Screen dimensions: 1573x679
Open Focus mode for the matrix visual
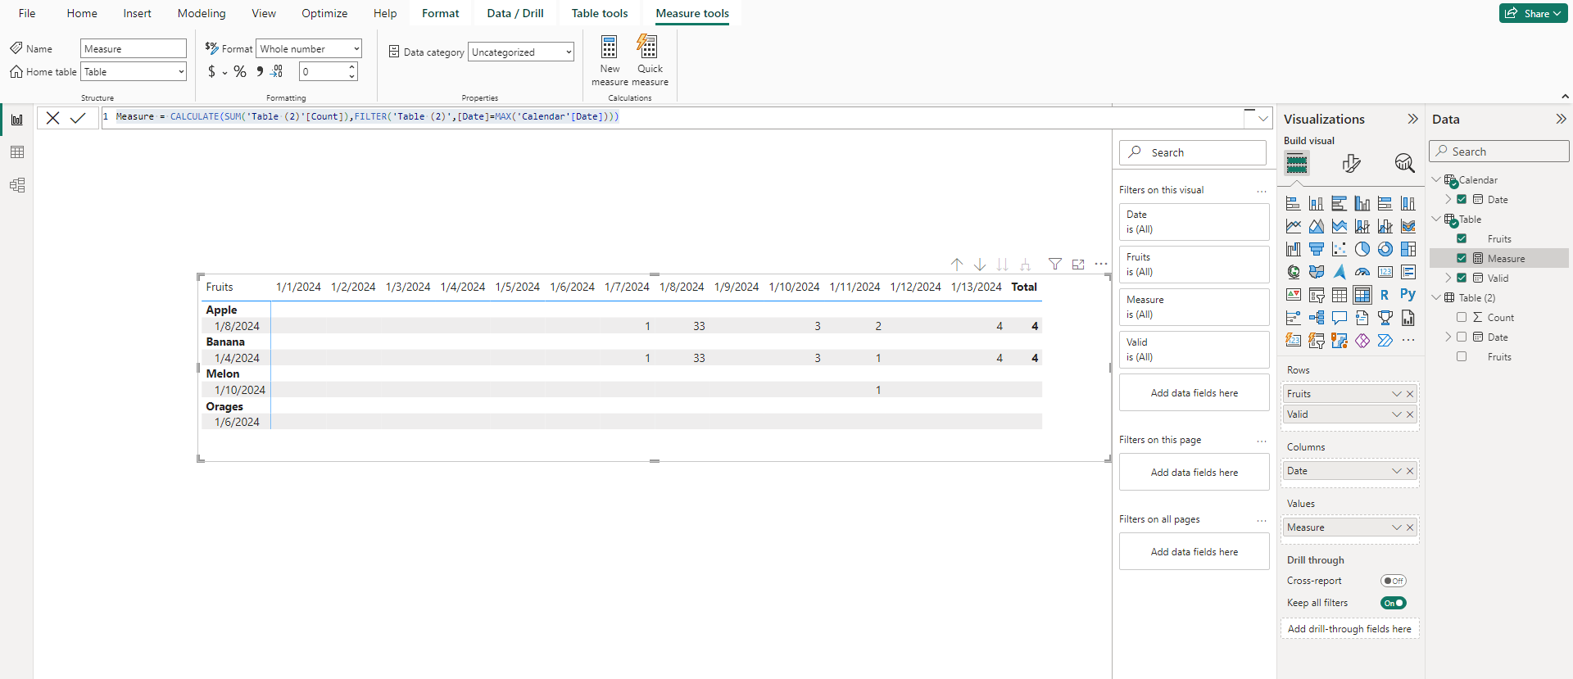(x=1078, y=264)
